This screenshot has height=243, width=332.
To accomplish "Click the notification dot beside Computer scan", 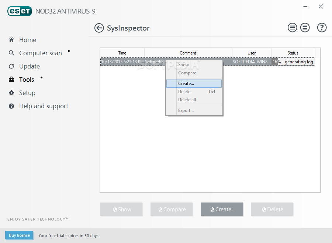I will pos(69,51).
